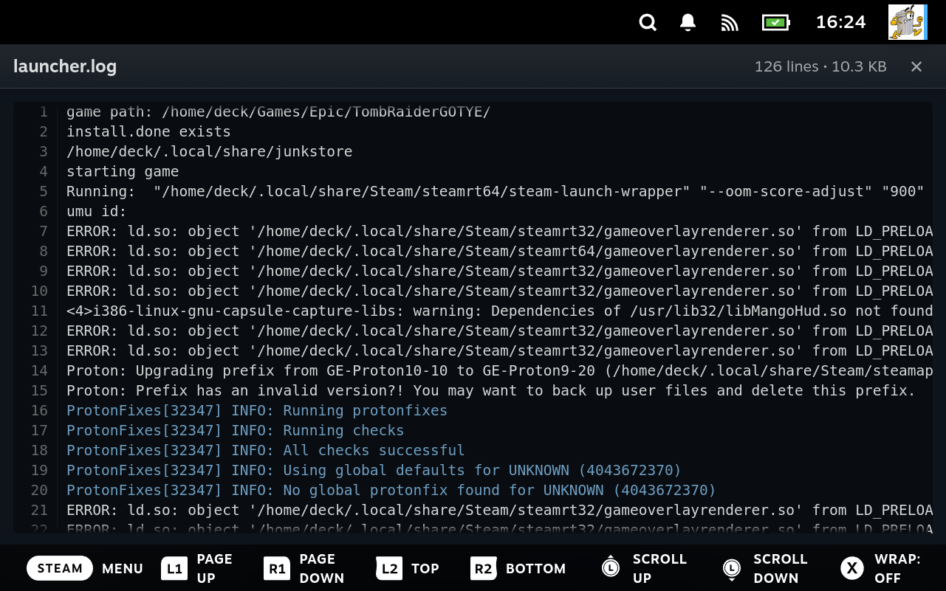The width and height of the screenshot is (946, 591).
Task: Select line 7 ld.so error
Action: point(499,231)
